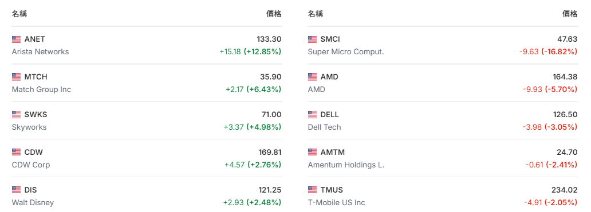Click the flag icon beside SWKS ticker
591x212 pixels.
(16, 114)
